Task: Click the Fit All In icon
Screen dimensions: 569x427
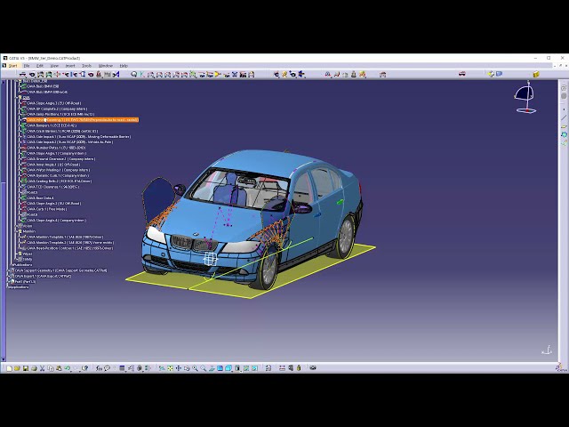Action: coord(170,368)
